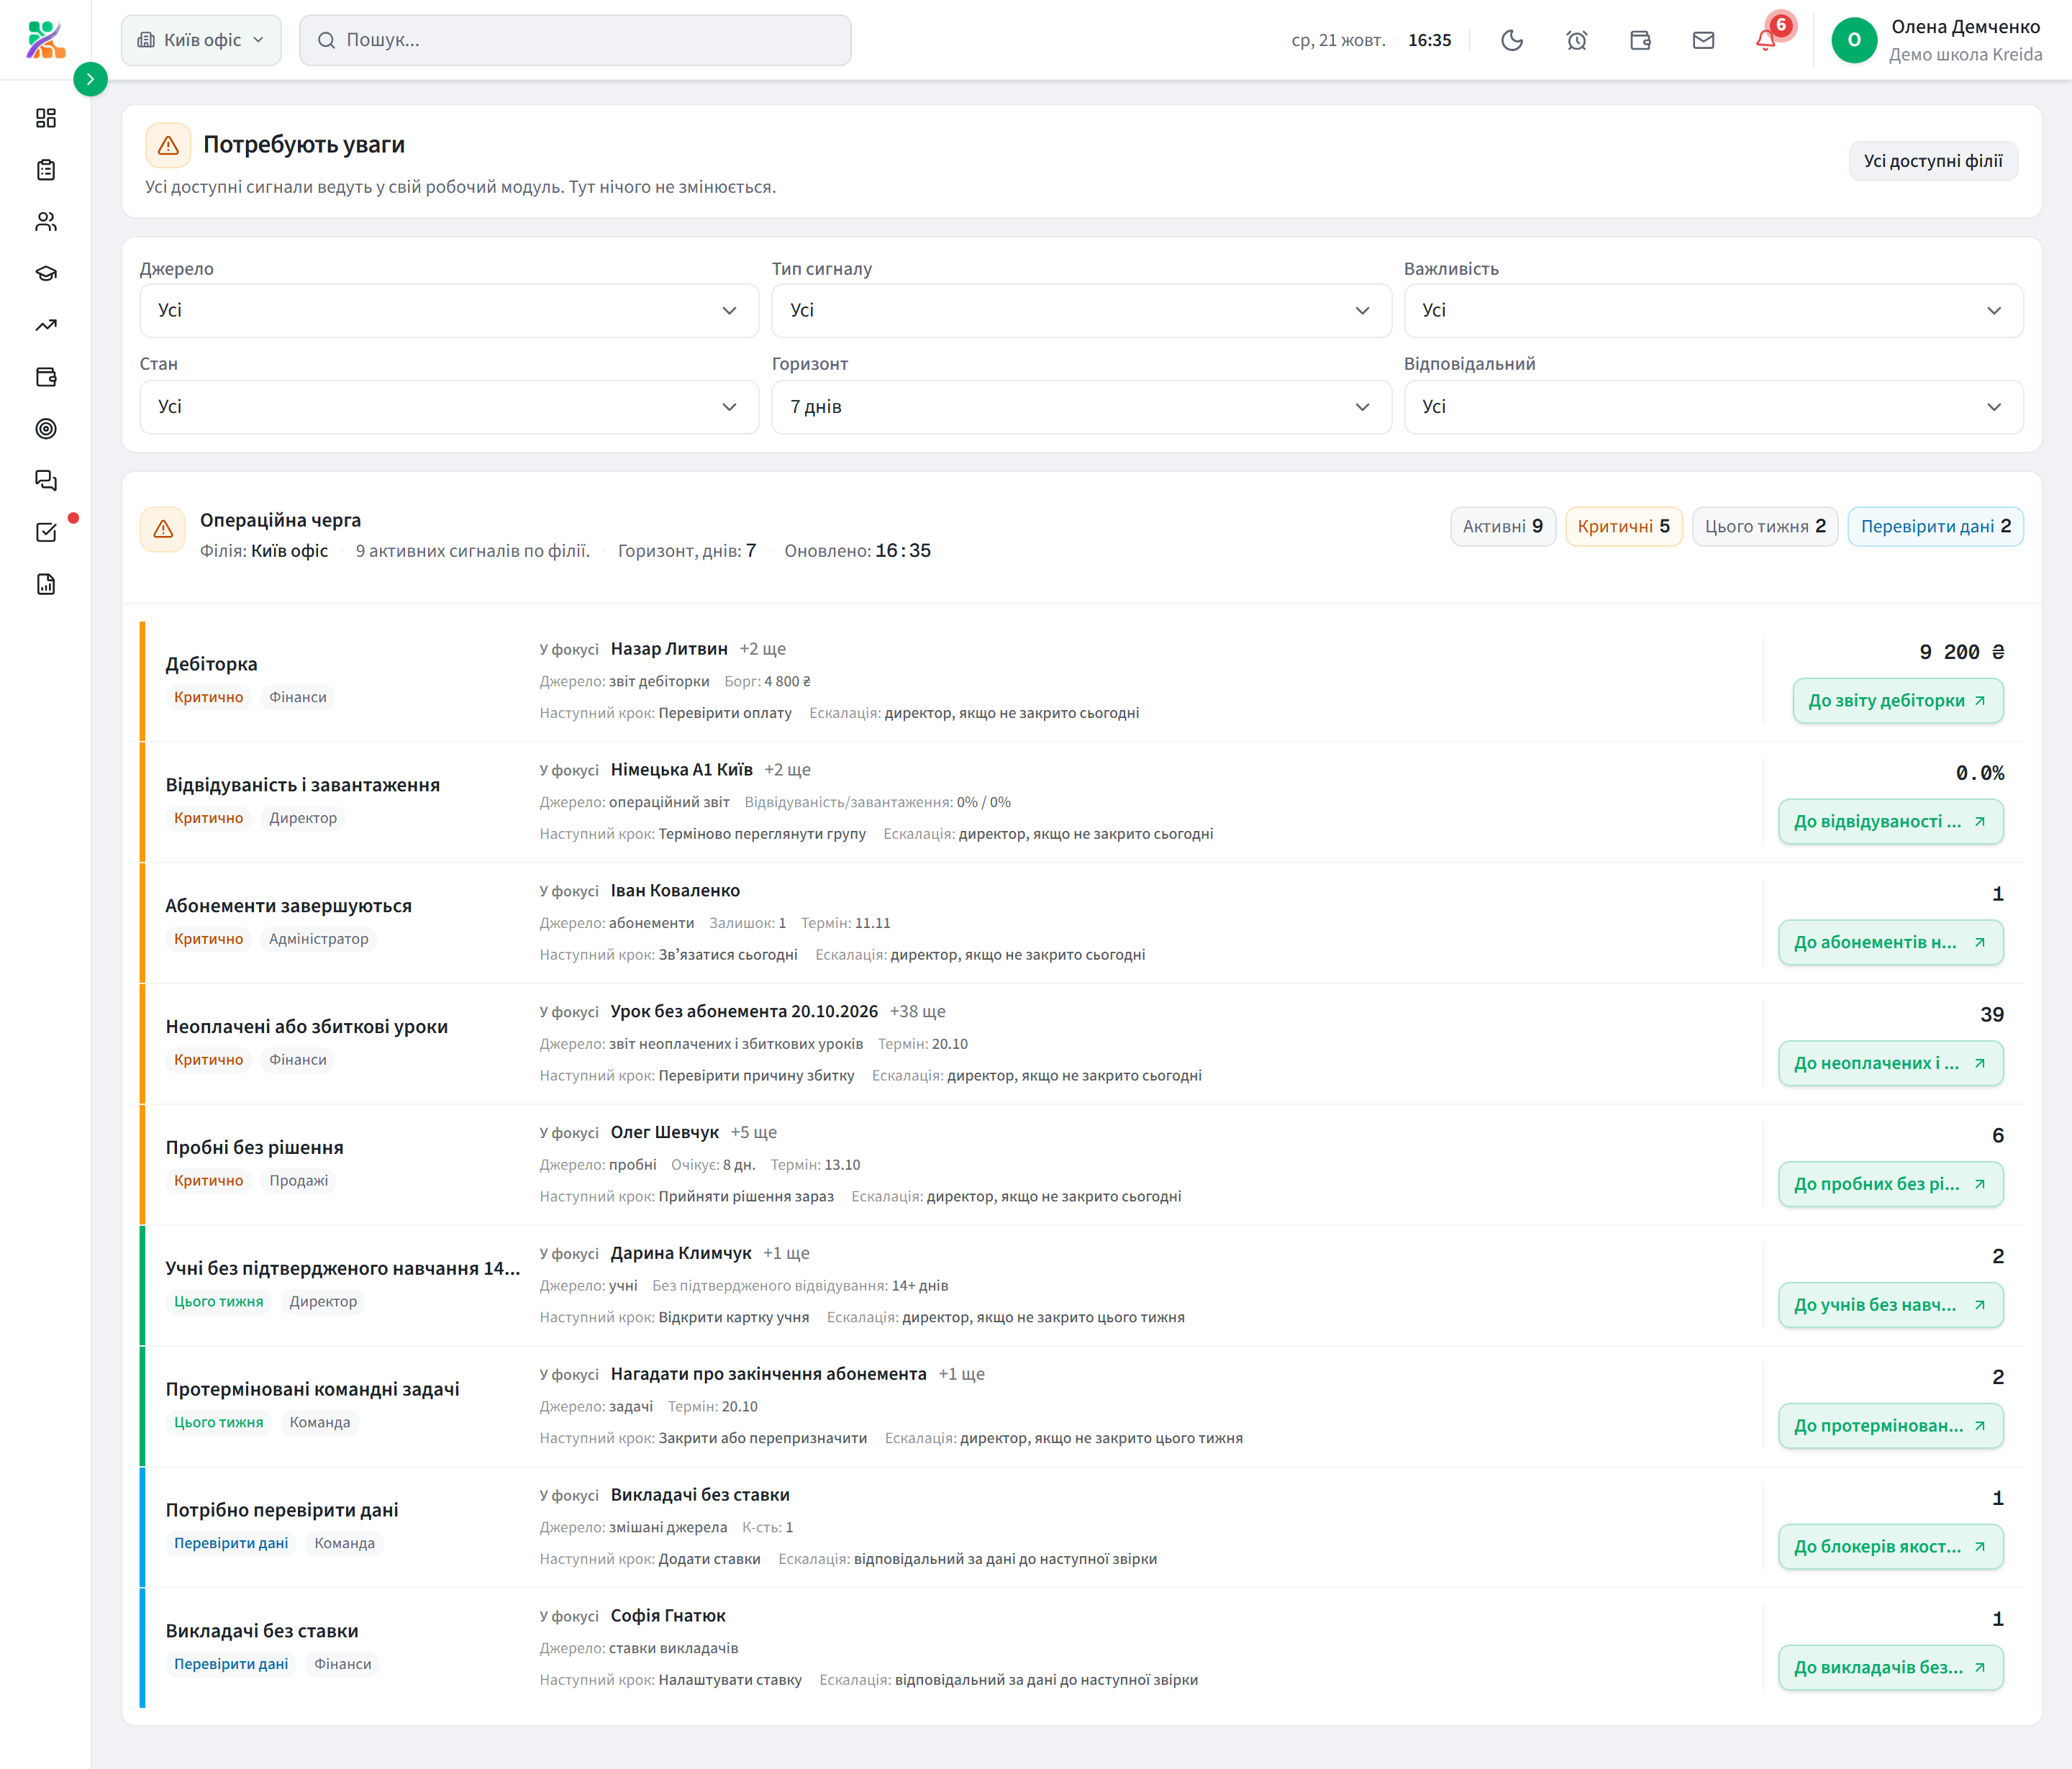Open the target goals icon in sidebar

click(46, 429)
